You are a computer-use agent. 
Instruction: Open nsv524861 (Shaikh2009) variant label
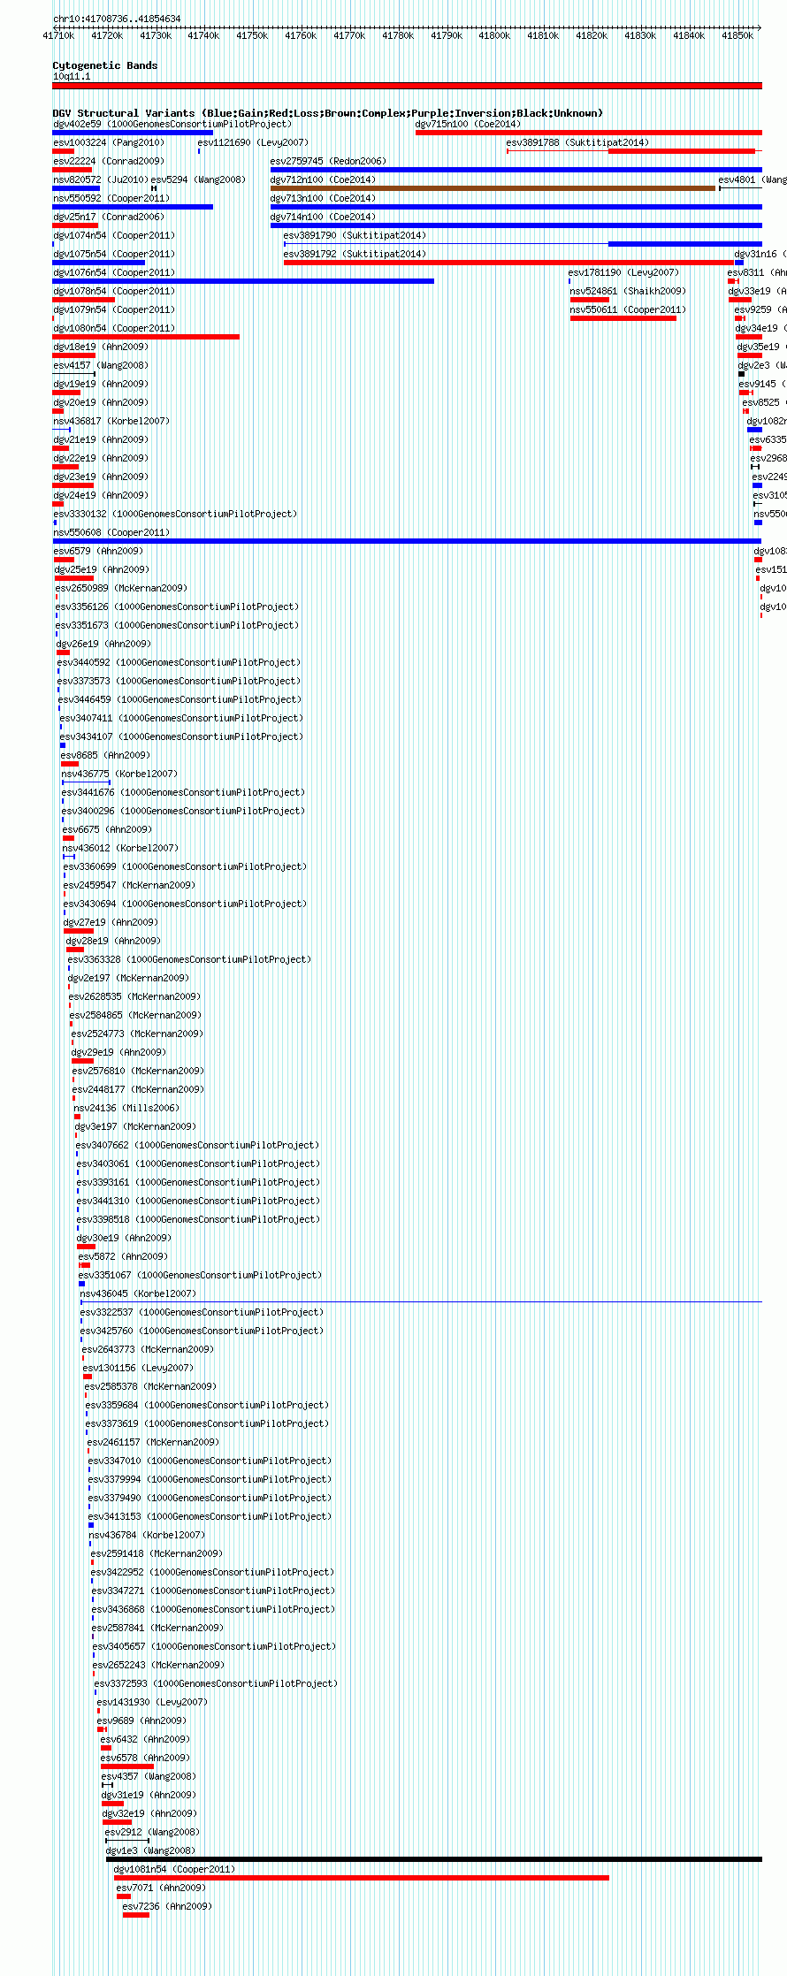[628, 291]
